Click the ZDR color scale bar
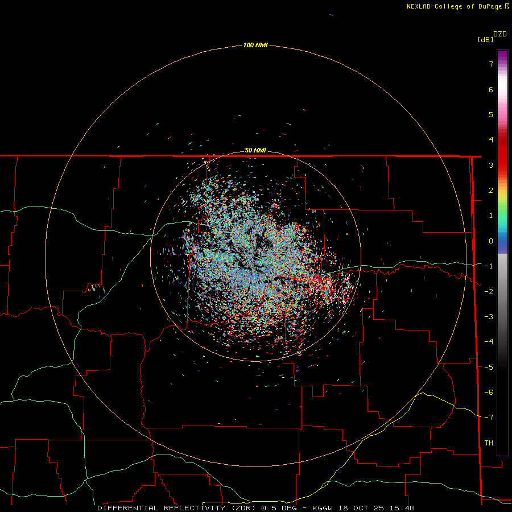 tap(502, 253)
